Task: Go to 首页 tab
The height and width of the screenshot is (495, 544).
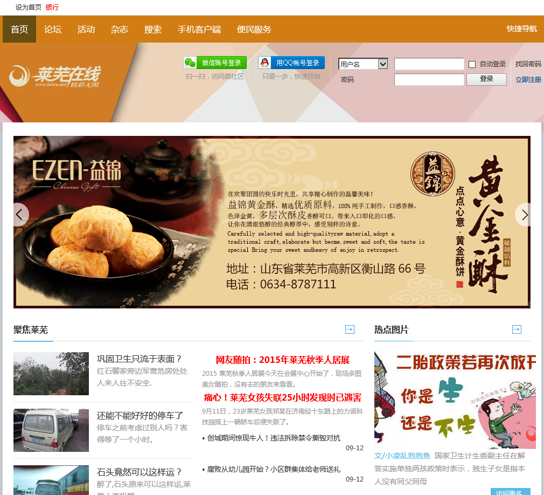Action: coord(19,29)
